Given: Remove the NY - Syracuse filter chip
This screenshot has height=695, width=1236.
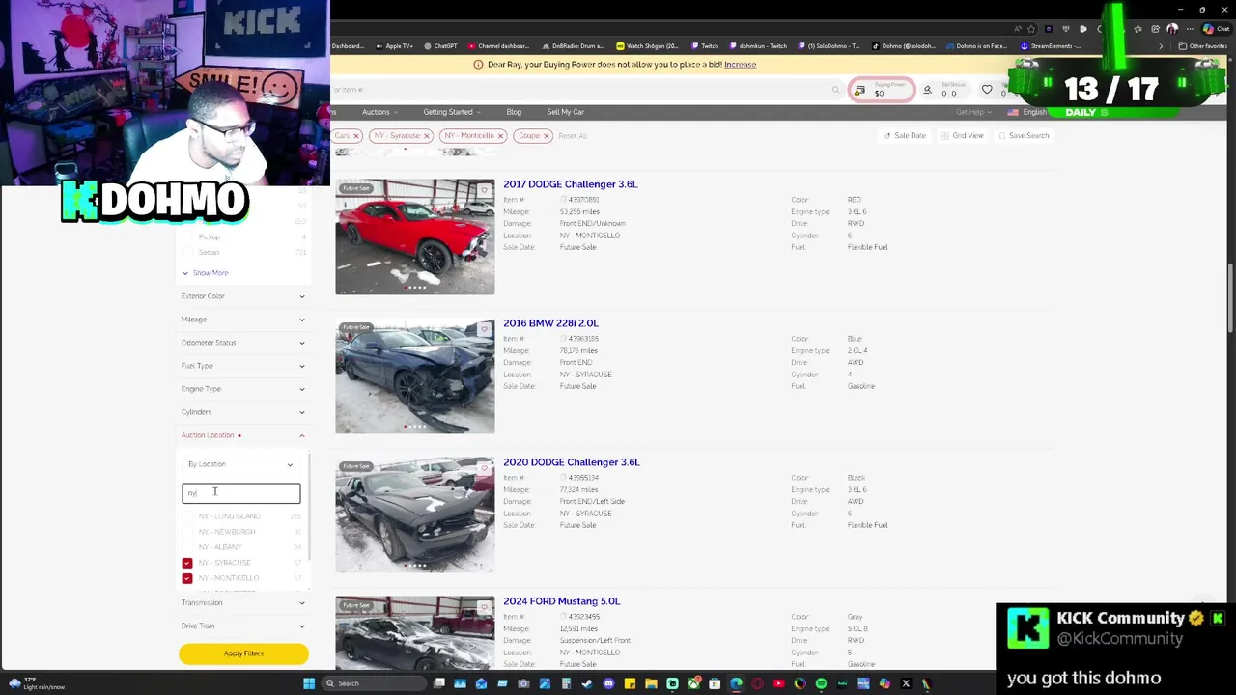Looking at the screenshot, I should 427,136.
